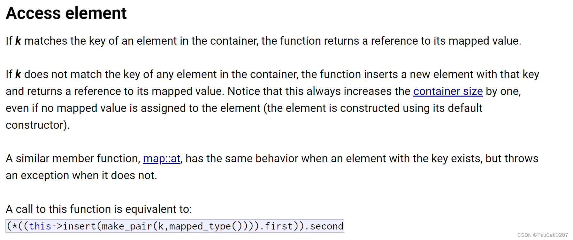Open the "container size" hyperlink
Screen dimensions: 573x240
[448, 91]
